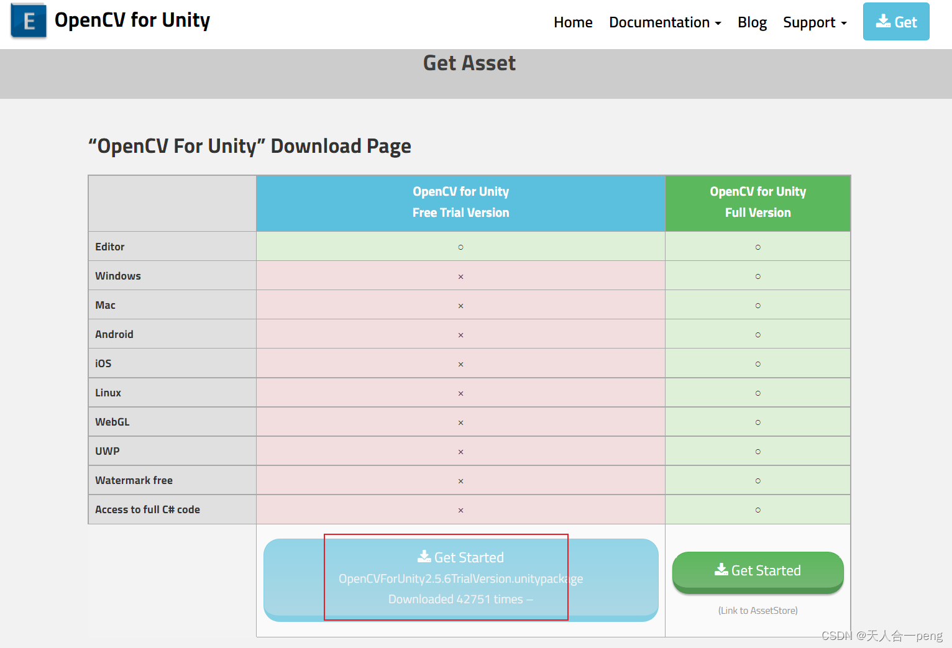Select the download icon in trial Get Started
This screenshot has width=952, height=648.
click(x=425, y=556)
